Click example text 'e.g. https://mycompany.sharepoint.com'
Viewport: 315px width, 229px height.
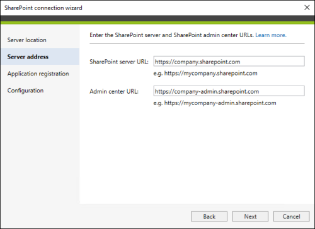205,73
